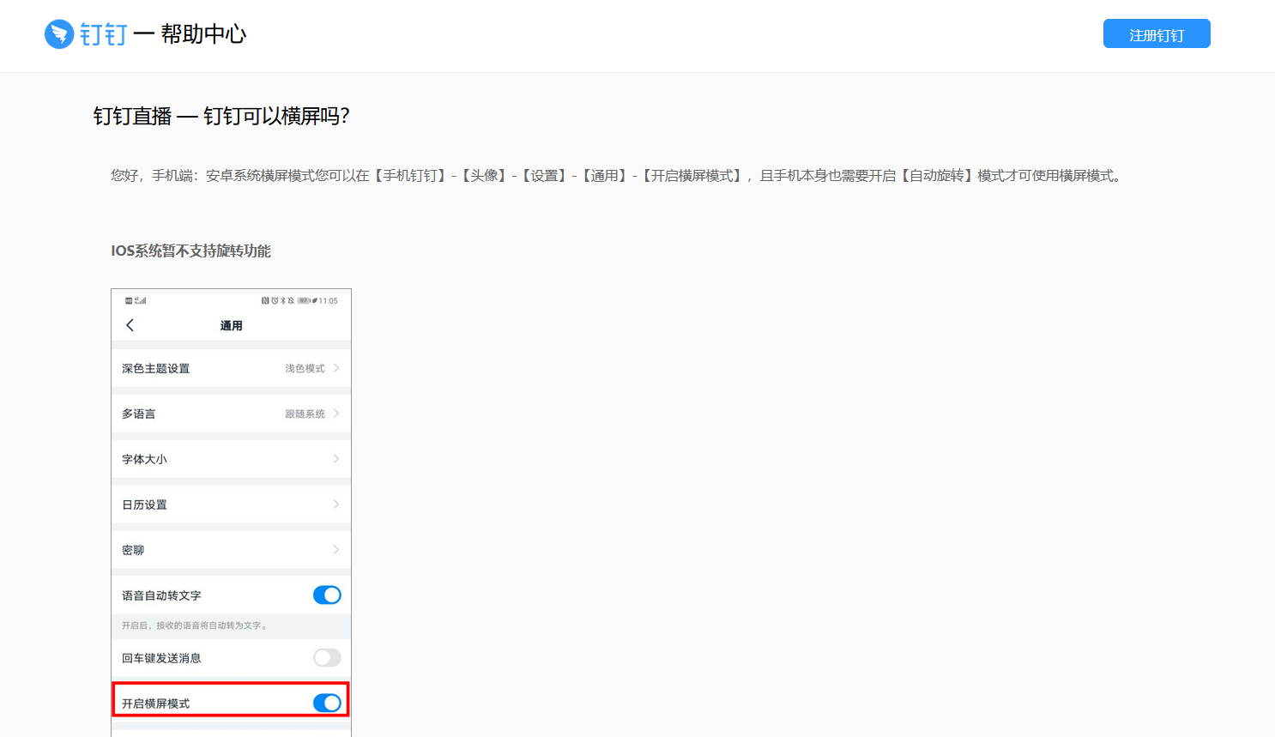Viewport: 1275px width, 737px height.
Task: Click the IOS系统暂不支持旋转功能 note
Action: tap(190, 251)
